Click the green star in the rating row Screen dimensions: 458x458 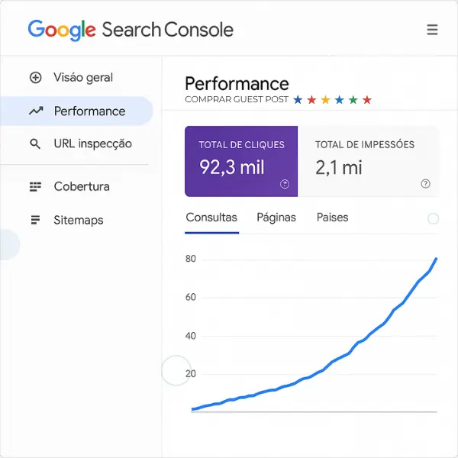353,100
